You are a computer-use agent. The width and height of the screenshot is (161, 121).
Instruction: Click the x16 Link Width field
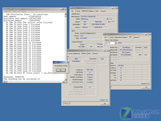(x=91, y=47)
